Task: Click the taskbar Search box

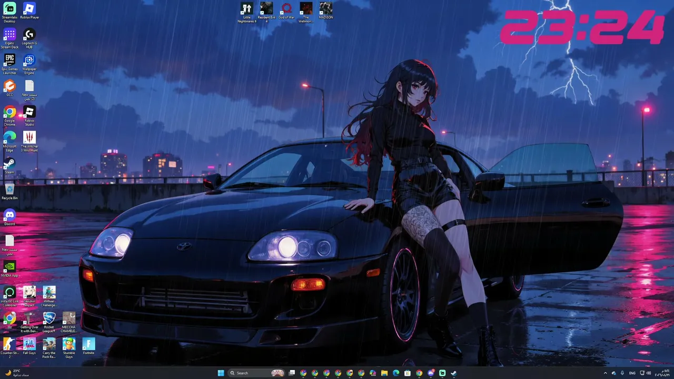Action: coord(257,373)
